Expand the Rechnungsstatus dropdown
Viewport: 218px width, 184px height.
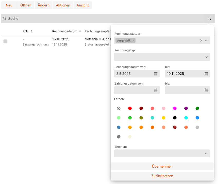(206, 40)
